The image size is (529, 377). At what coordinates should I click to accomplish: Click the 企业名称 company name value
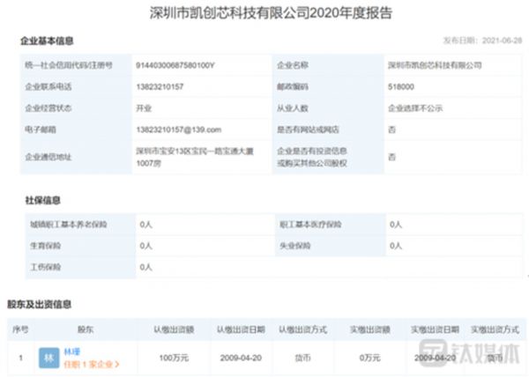point(435,65)
